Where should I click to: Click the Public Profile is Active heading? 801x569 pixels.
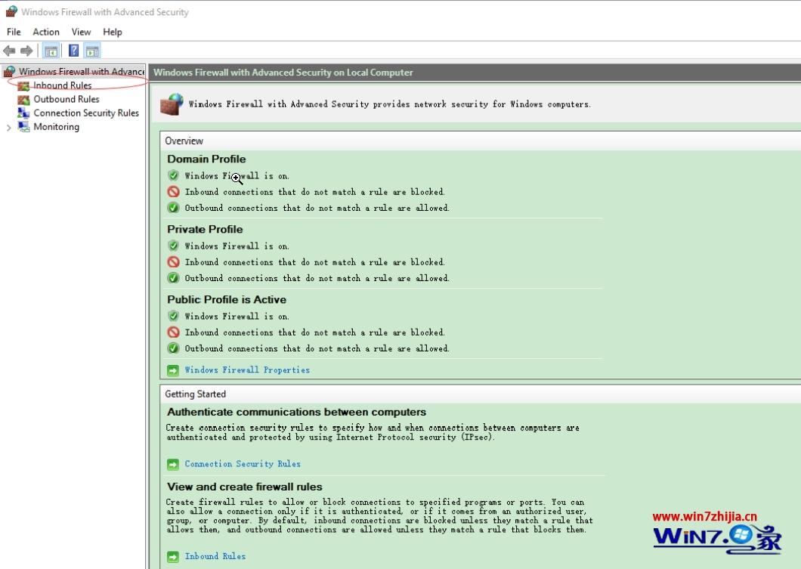(227, 299)
